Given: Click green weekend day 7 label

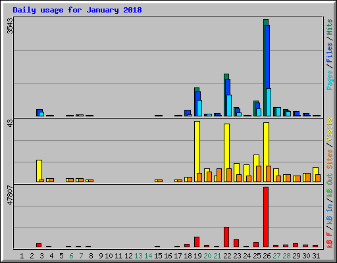Looking at the screenshot, I should (x=81, y=256).
